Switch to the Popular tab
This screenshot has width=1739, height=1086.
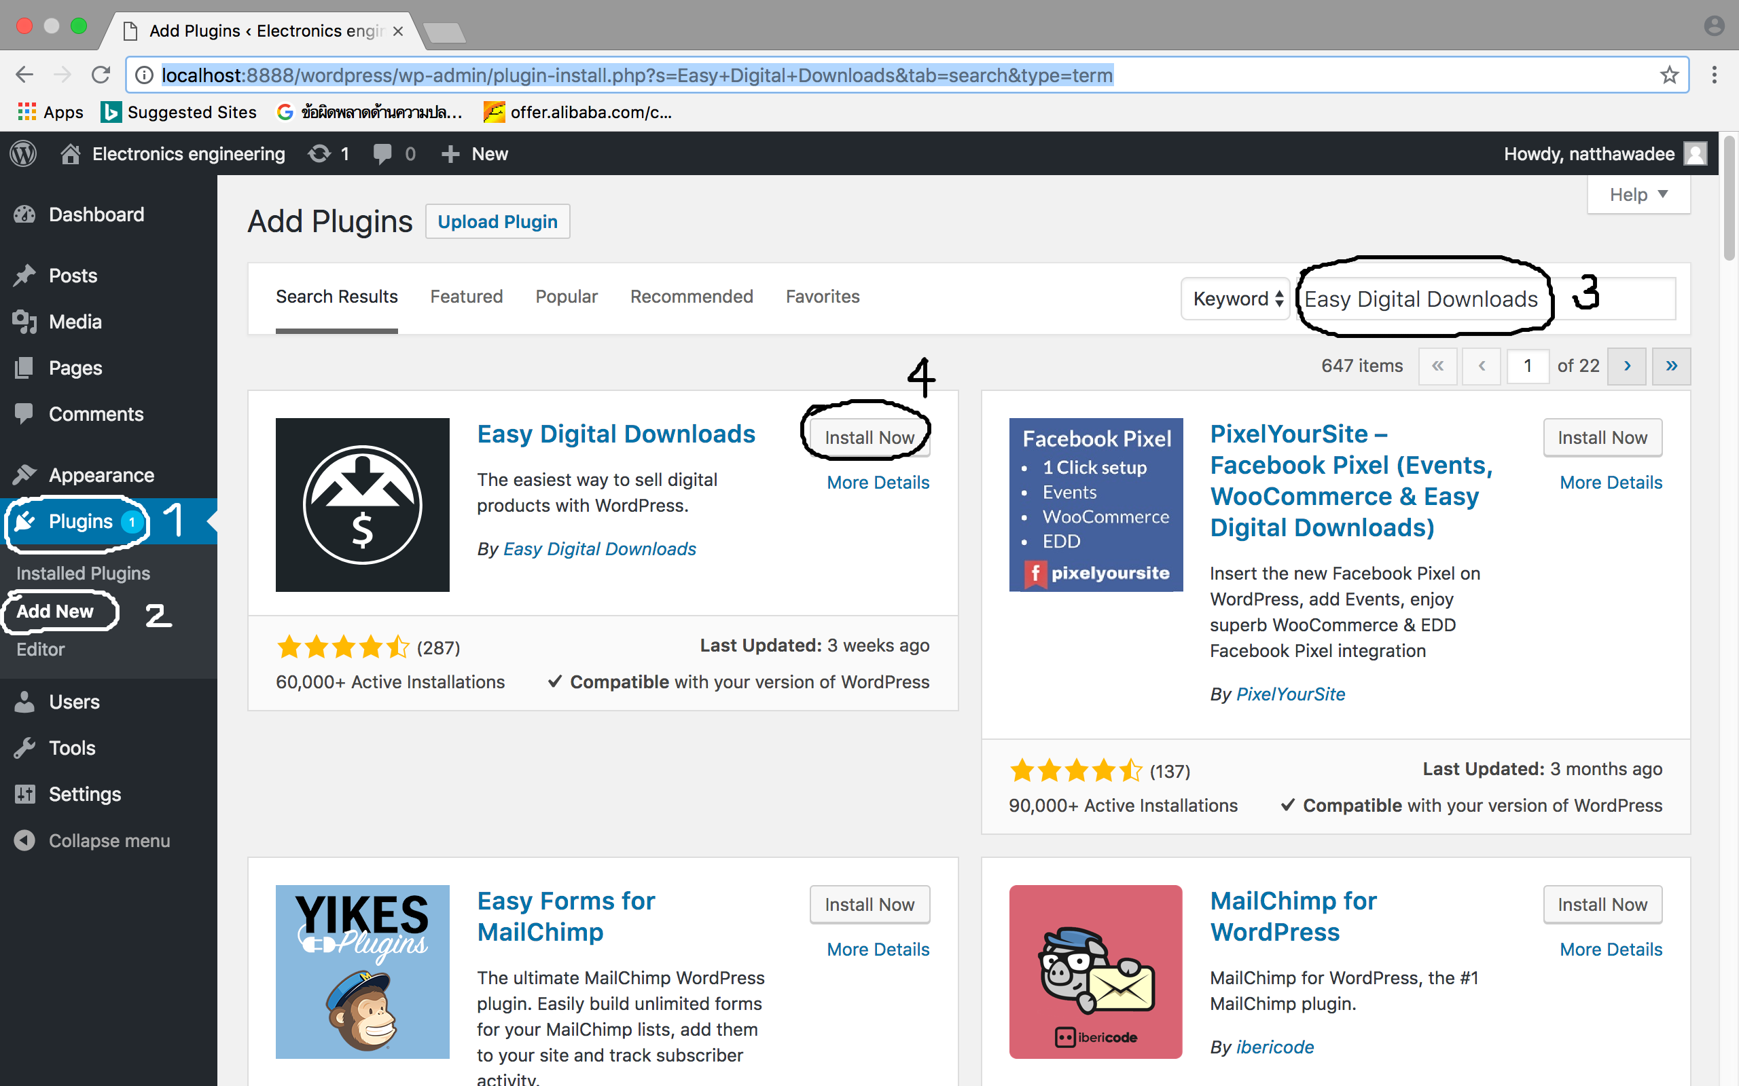567,297
